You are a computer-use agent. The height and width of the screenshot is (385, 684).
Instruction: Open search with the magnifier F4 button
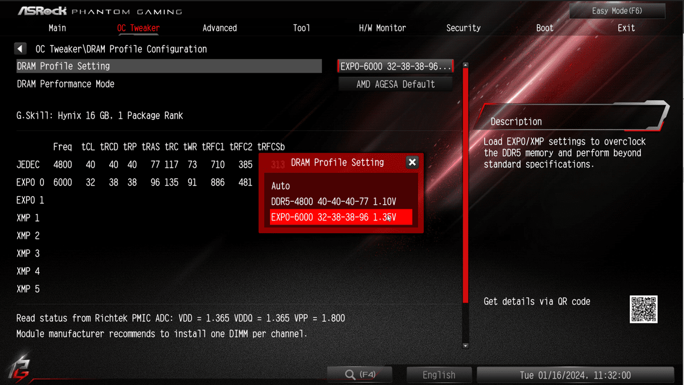360,375
